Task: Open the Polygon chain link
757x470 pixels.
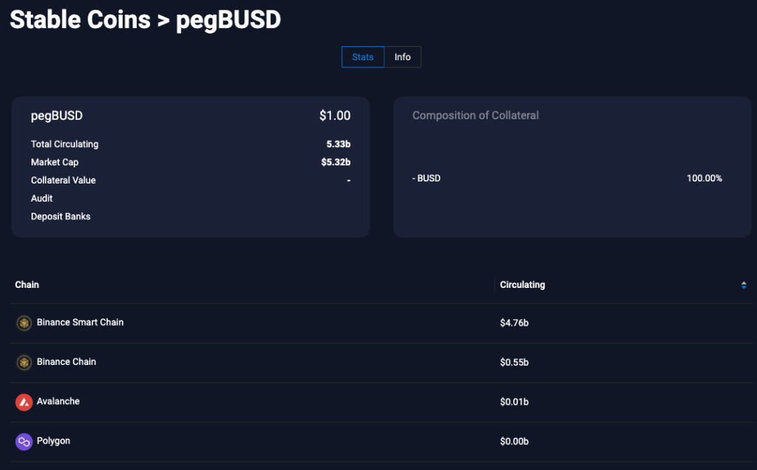Action: point(53,441)
